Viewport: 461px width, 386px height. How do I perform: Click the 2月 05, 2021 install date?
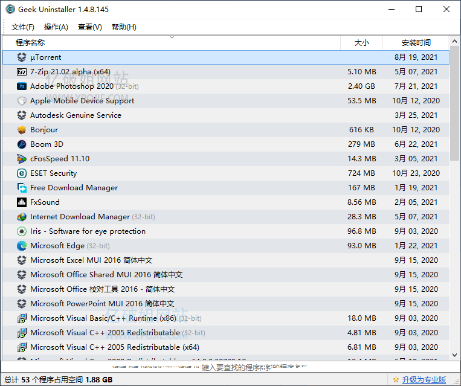pos(416,202)
